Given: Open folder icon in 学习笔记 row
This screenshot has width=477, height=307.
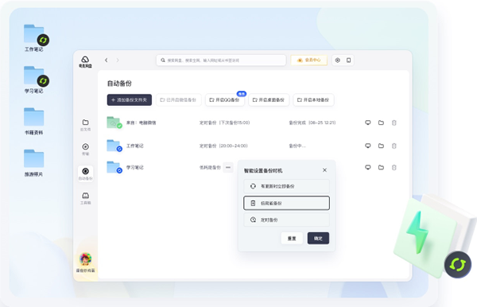Looking at the screenshot, I should (x=381, y=167).
